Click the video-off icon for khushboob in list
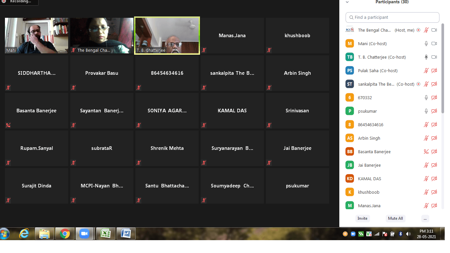The height and width of the screenshot is (253, 450). (434, 192)
